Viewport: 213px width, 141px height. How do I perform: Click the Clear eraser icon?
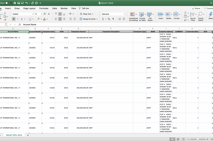[185, 20]
